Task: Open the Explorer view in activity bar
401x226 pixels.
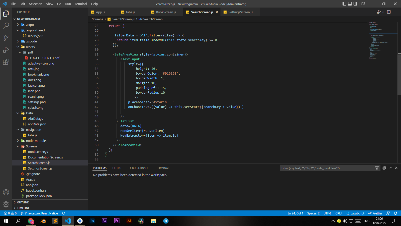Action: [6, 14]
